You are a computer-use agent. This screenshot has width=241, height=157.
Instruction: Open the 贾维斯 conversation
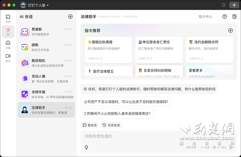(x=46, y=32)
